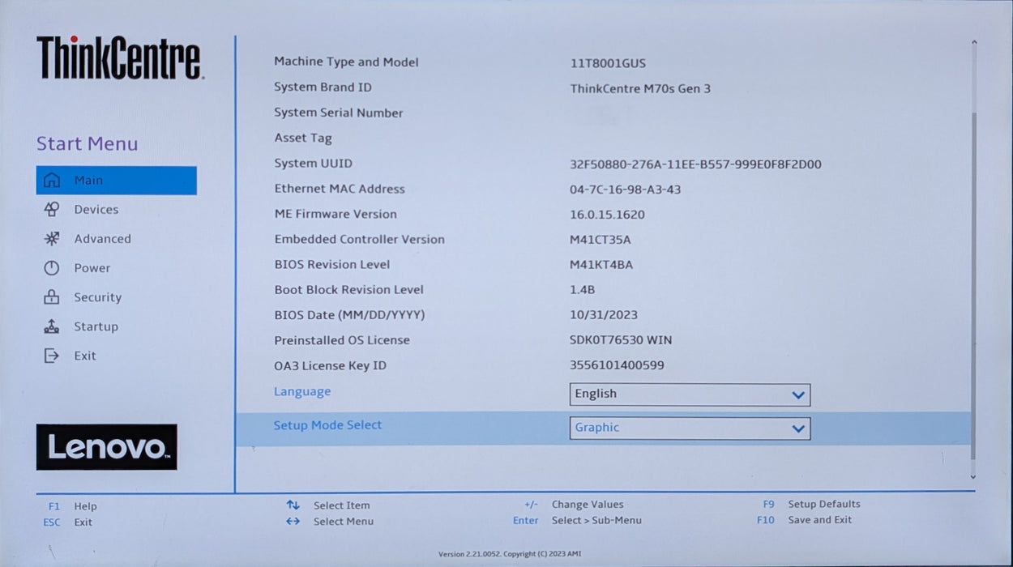Expand the Language dropdown chevron arrow
This screenshot has height=567, width=1013.
[x=798, y=395]
